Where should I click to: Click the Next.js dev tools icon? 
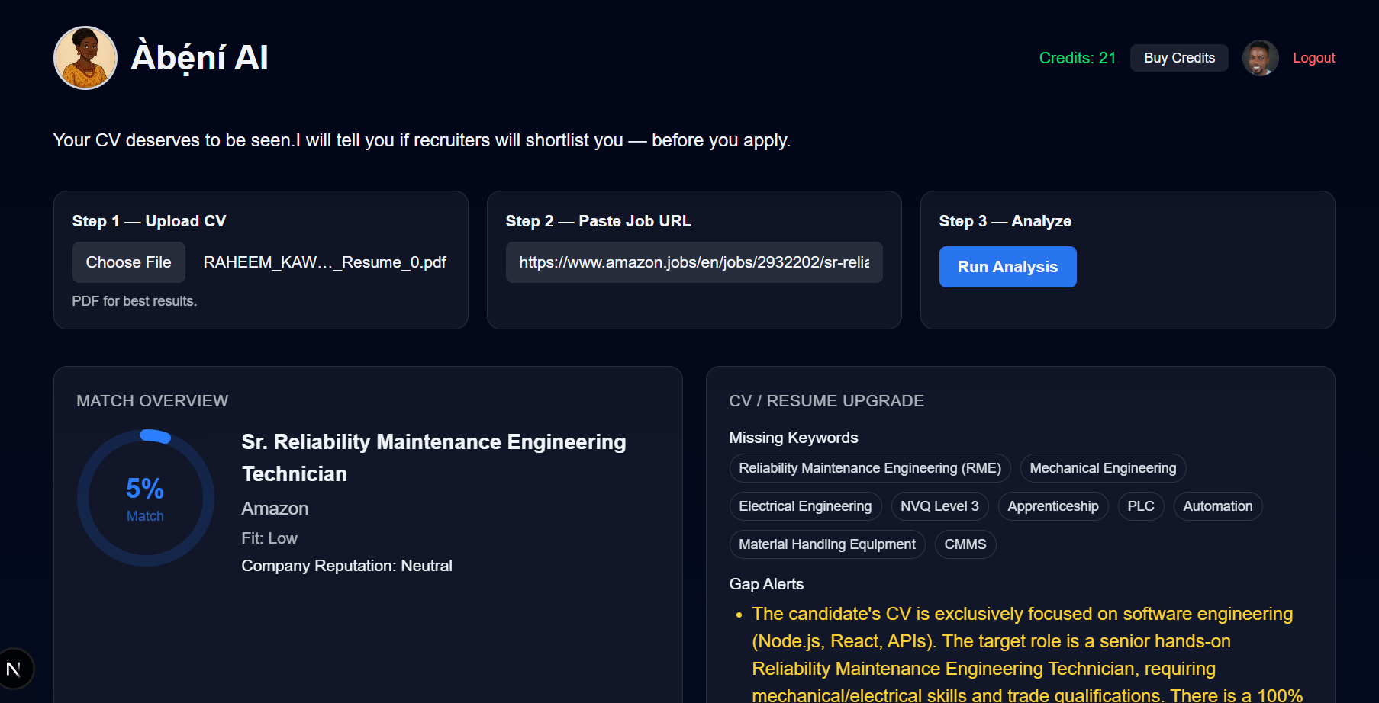coord(14,669)
